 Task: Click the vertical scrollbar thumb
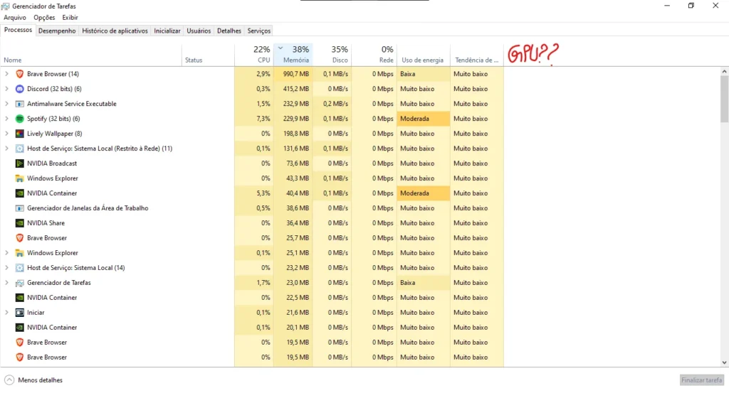pos(724,98)
